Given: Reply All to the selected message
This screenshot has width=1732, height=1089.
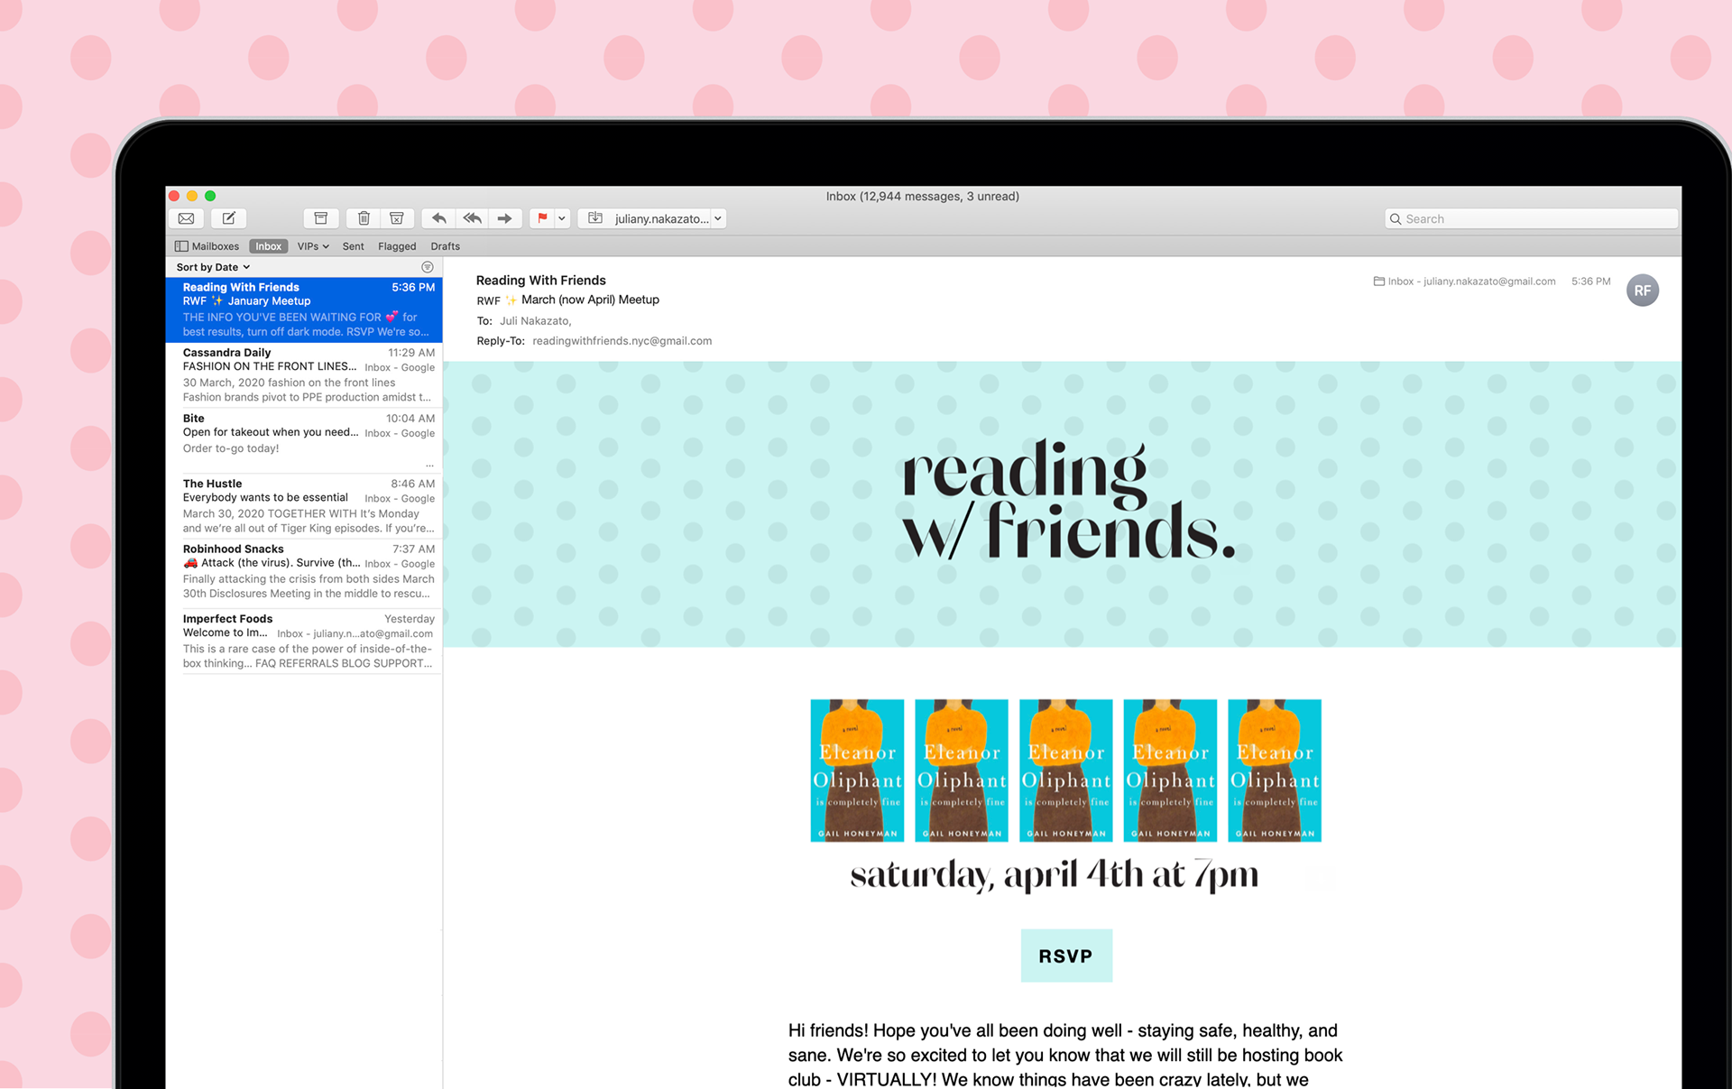Looking at the screenshot, I should [x=472, y=218].
